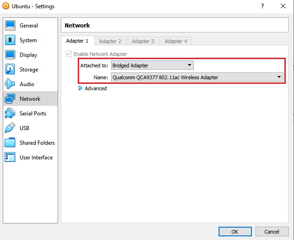
Task: Open the Attached to dropdown
Action: tap(152, 65)
